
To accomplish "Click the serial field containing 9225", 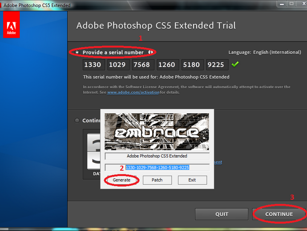I will pos(217,65).
